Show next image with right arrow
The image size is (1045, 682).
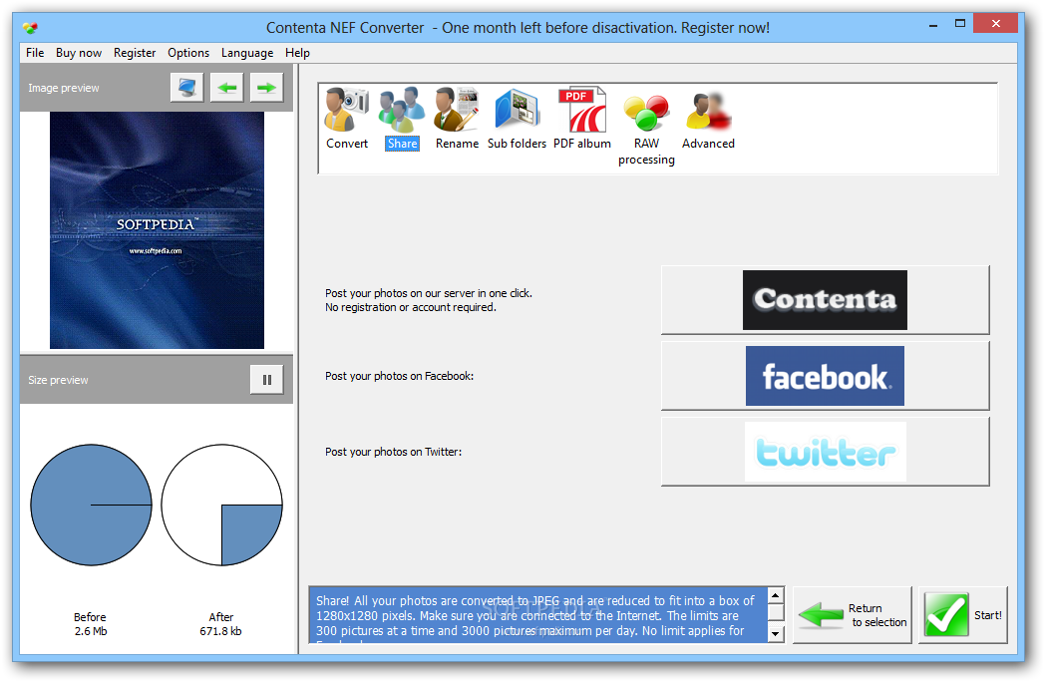266,88
